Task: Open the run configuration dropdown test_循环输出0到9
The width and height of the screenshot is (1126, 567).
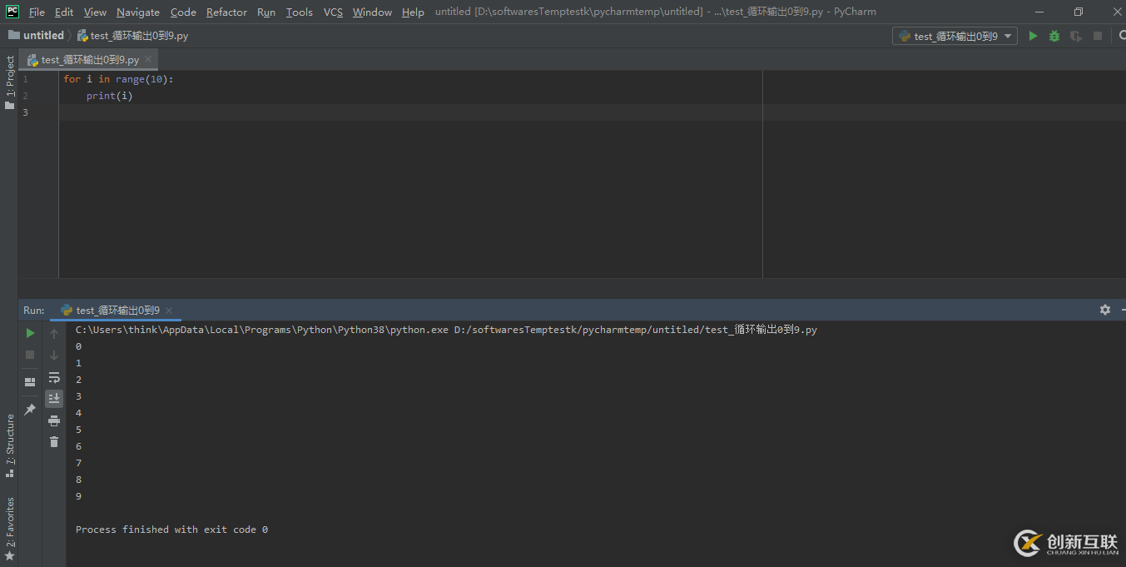Action: [955, 36]
